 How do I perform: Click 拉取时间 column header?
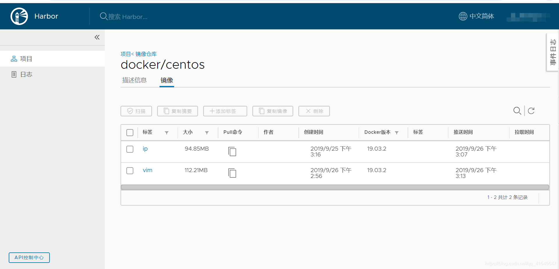pyautogui.click(x=524, y=132)
